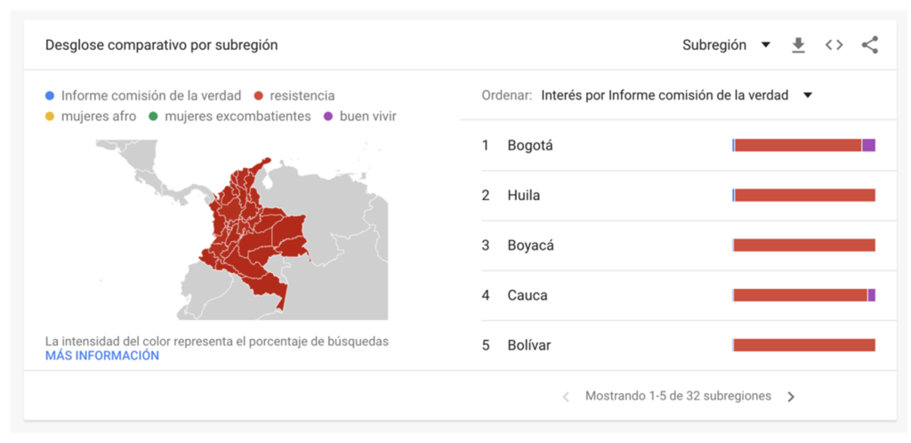Expand the Ordenar sort dropdown
The image size is (911, 443).
click(676, 95)
